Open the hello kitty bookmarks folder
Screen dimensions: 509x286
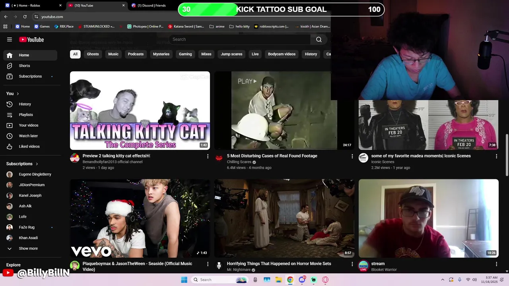(239, 27)
